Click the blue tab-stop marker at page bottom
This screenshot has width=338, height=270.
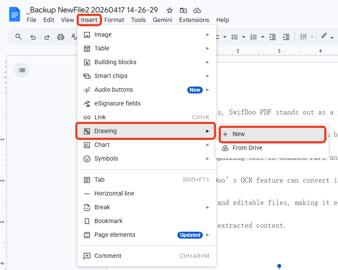click(x=279, y=266)
